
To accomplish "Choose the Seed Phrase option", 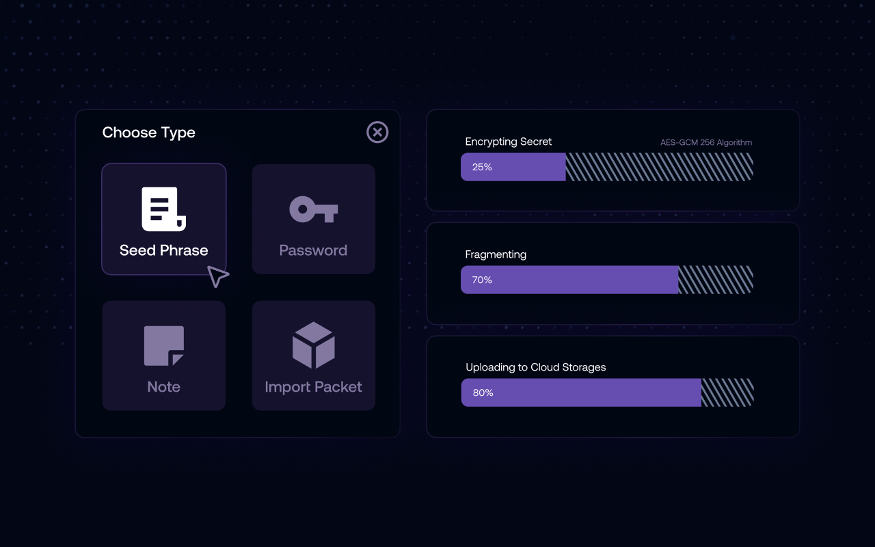I will click(x=163, y=219).
